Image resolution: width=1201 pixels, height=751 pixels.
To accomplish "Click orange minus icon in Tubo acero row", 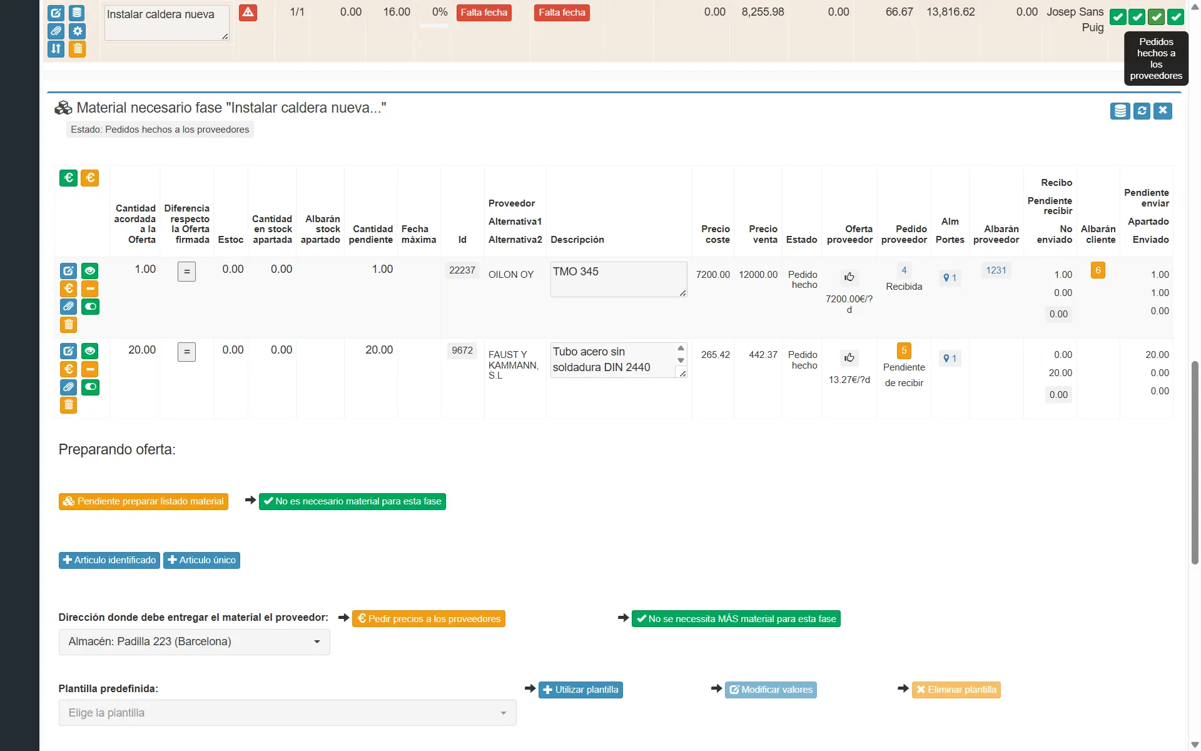I will click(90, 369).
